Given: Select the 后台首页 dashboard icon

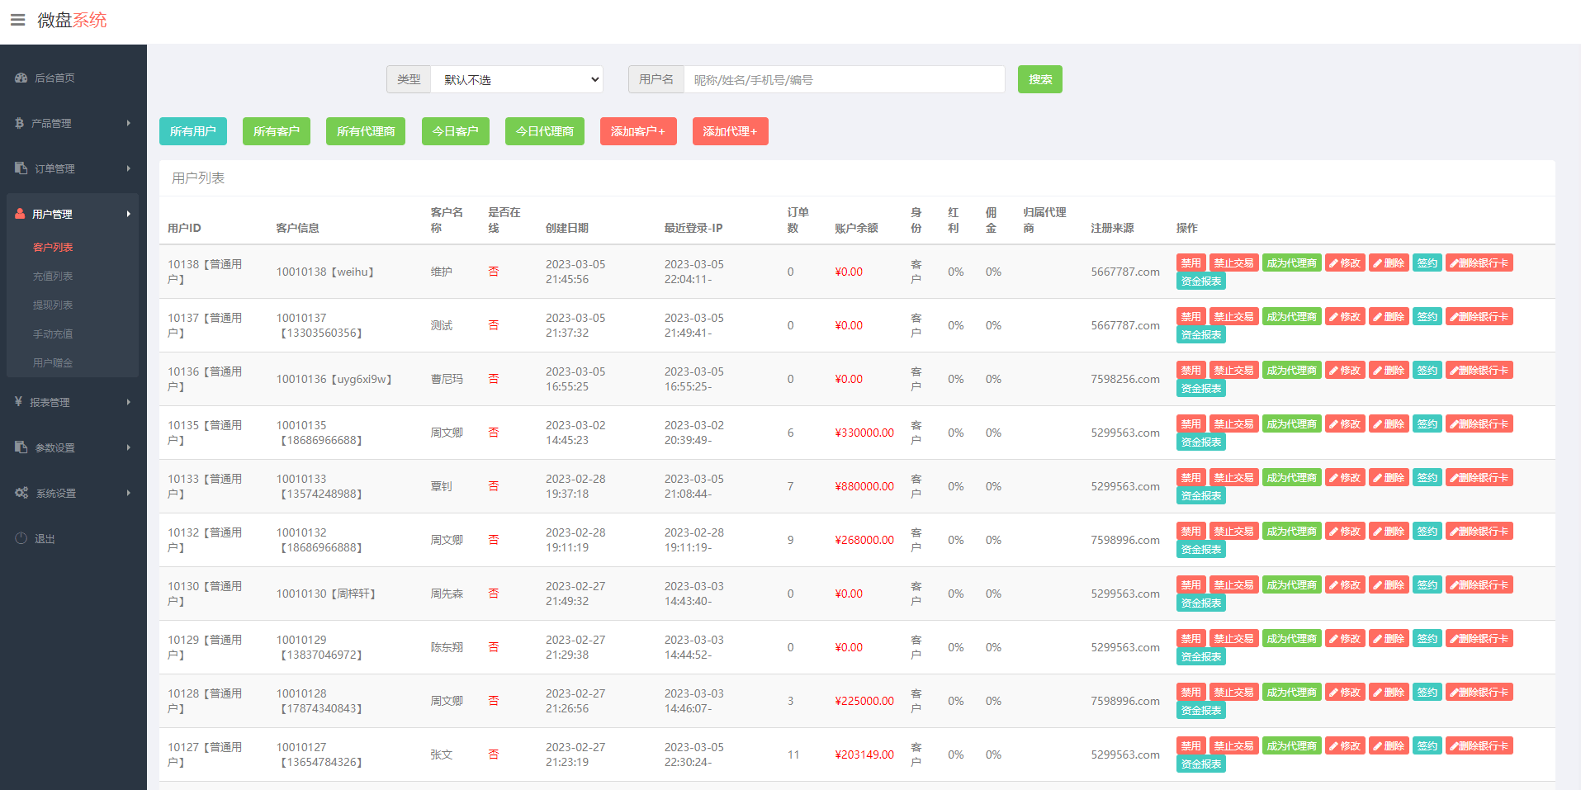Looking at the screenshot, I should tap(20, 78).
